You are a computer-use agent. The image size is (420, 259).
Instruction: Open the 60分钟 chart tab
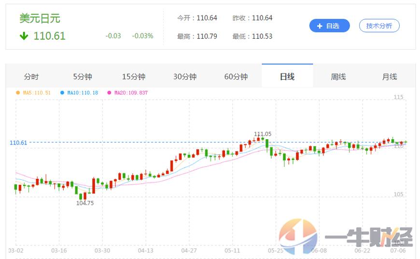click(236, 77)
